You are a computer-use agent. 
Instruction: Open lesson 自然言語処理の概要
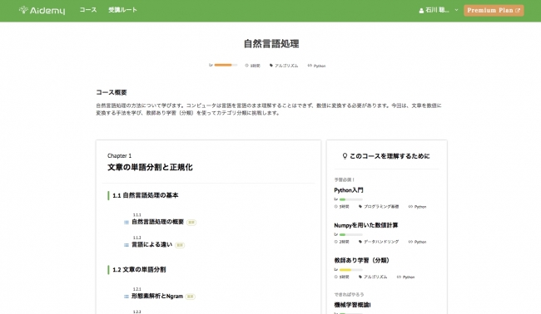[x=157, y=222]
